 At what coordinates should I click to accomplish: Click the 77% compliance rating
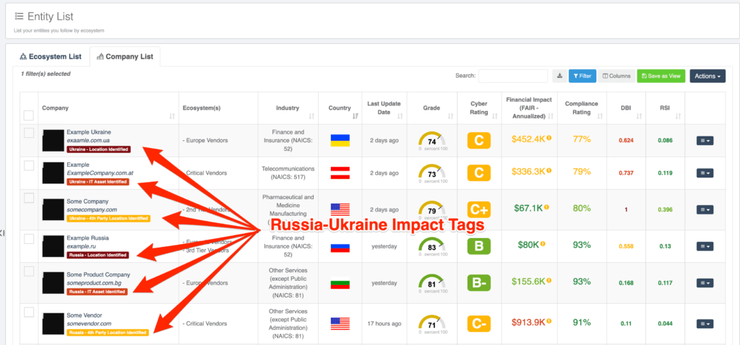[582, 139]
